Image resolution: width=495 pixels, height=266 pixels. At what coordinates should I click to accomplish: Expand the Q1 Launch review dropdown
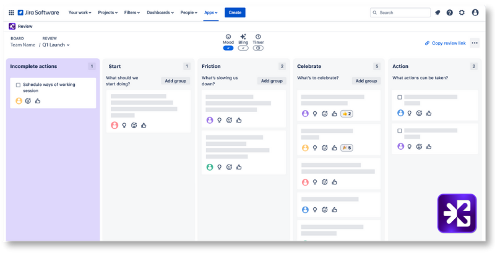click(x=56, y=45)
